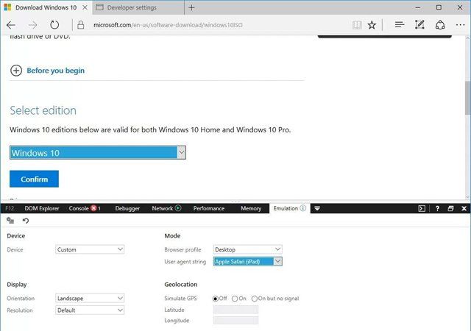Unpin the dev tools window icon
471x331 pixels.
pos(450,208)
